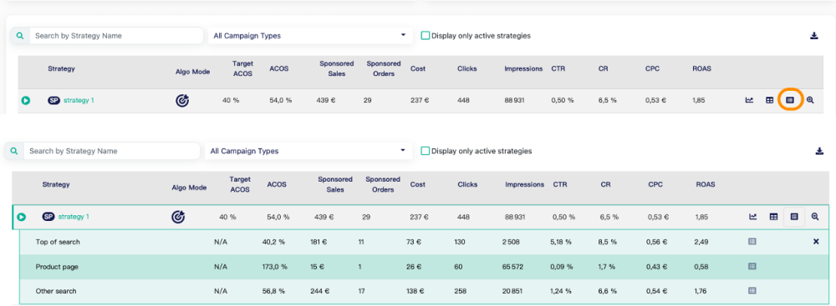
Task: Click the 5,18 % CTR value
Action: [561, 242]
